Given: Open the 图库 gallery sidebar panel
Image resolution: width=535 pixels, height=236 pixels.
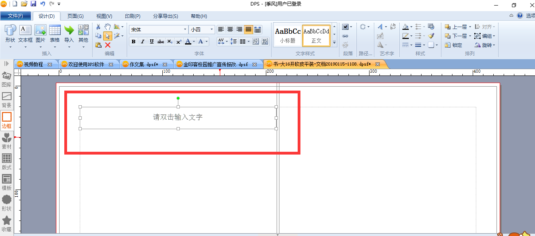Looking at the screenshot, I should (6, 79).
